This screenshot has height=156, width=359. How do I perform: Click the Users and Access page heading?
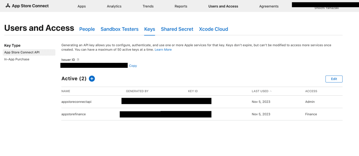coord(39,28)
